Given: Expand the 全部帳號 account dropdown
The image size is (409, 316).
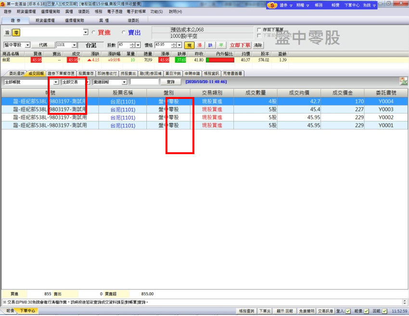Looking at the screenshot, I should tap(56, 82).
